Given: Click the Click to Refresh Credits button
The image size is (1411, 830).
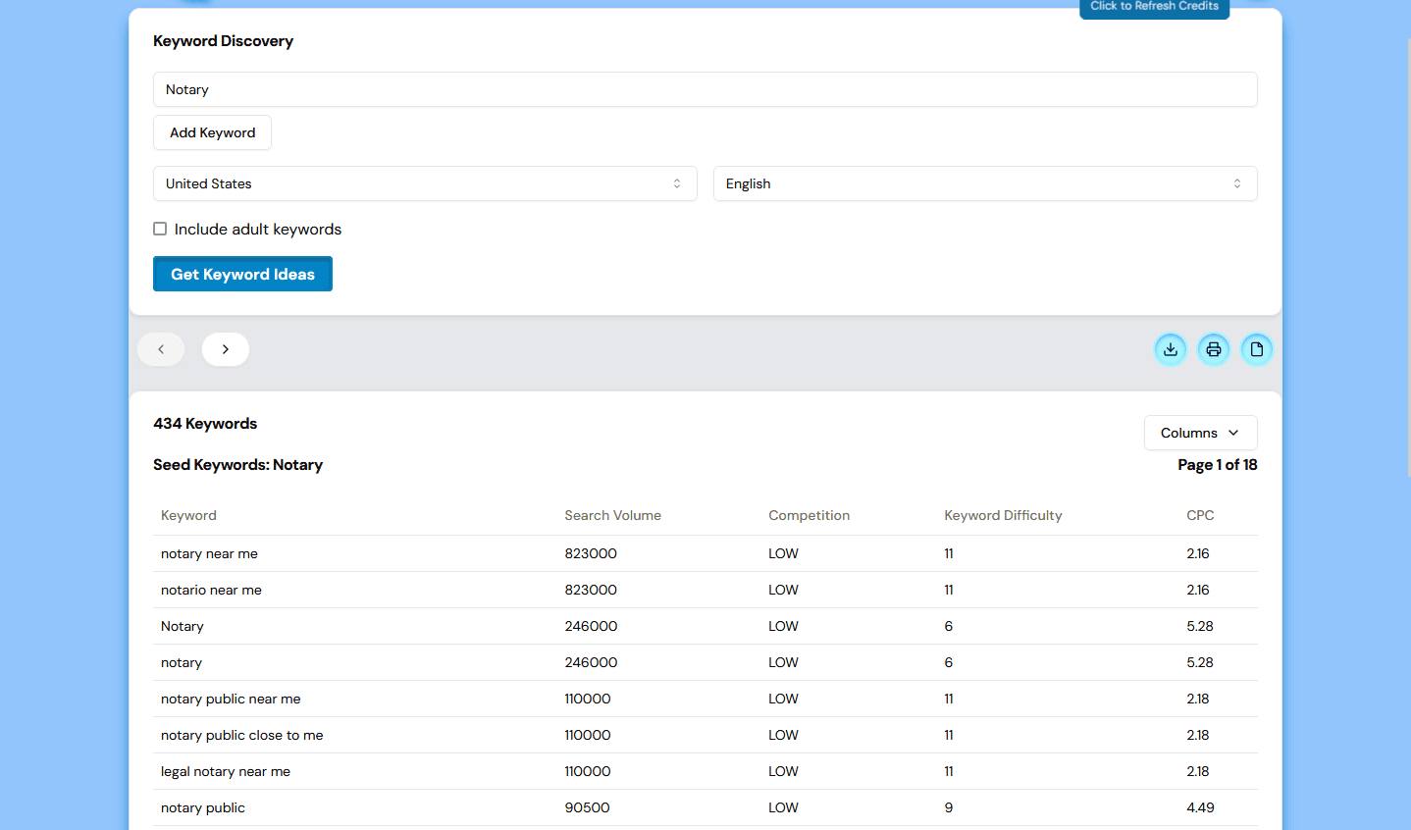Looking at the screenshot, I should [1154, 7].
